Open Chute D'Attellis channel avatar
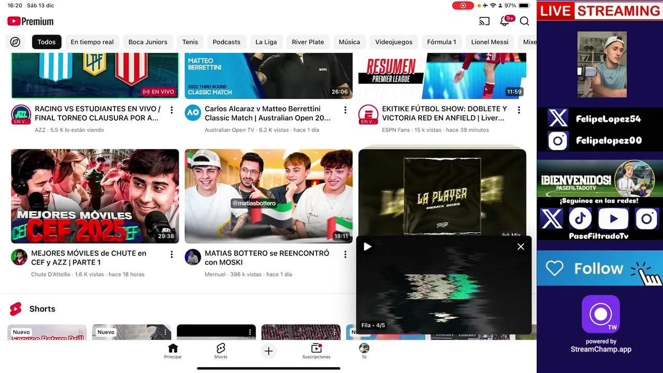 tap(19, 257)
